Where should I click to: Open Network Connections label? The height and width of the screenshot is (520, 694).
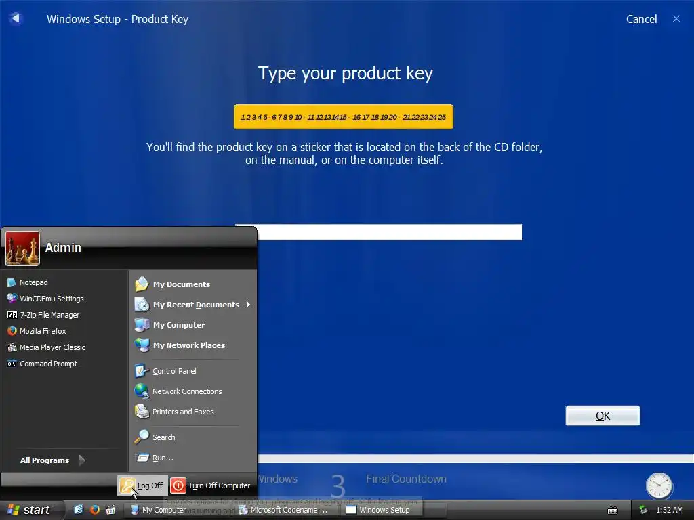point(187,391)
